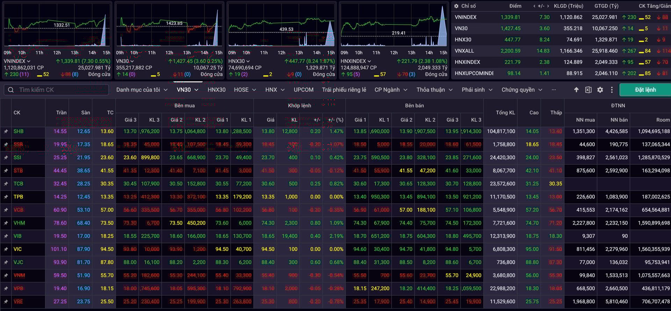Open the vertical three-dot options menu

612,90
